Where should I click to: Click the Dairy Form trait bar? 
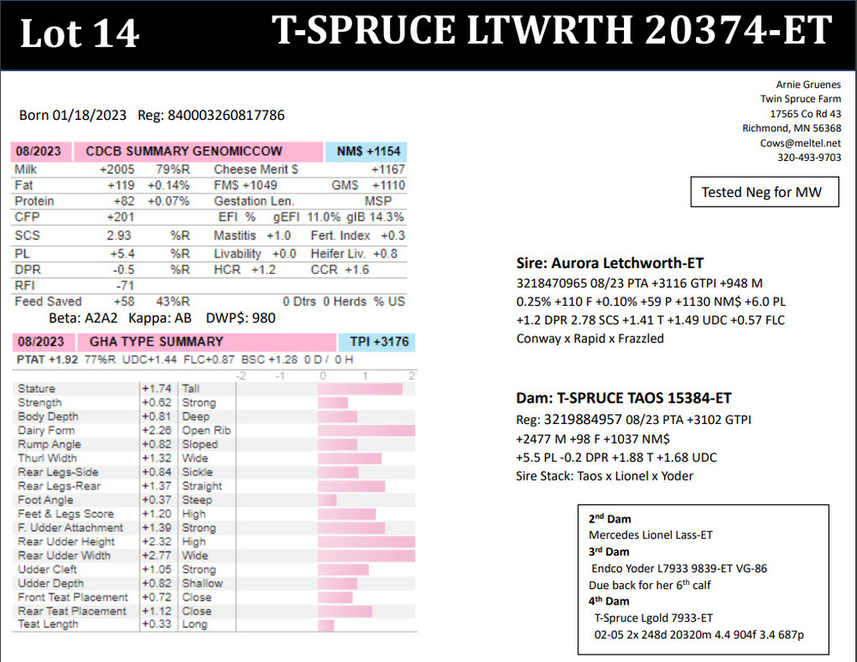[x=366, y=431]
